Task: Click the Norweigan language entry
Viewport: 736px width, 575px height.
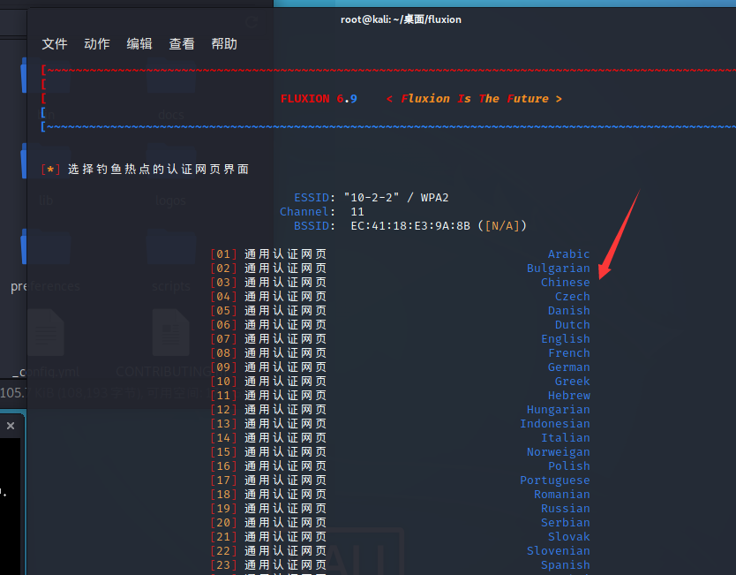Action: pos(558,452)
